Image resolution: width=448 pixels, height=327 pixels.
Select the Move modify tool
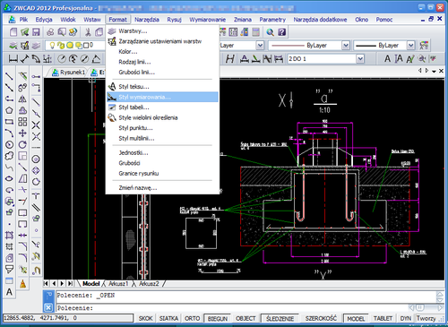pos(22,133)
